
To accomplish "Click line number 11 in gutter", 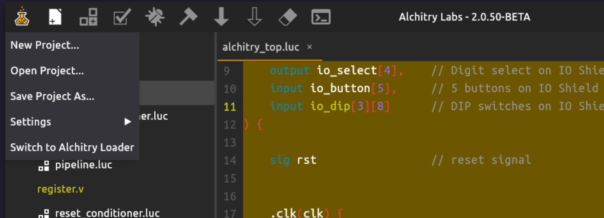I will (x=230, y=107).
